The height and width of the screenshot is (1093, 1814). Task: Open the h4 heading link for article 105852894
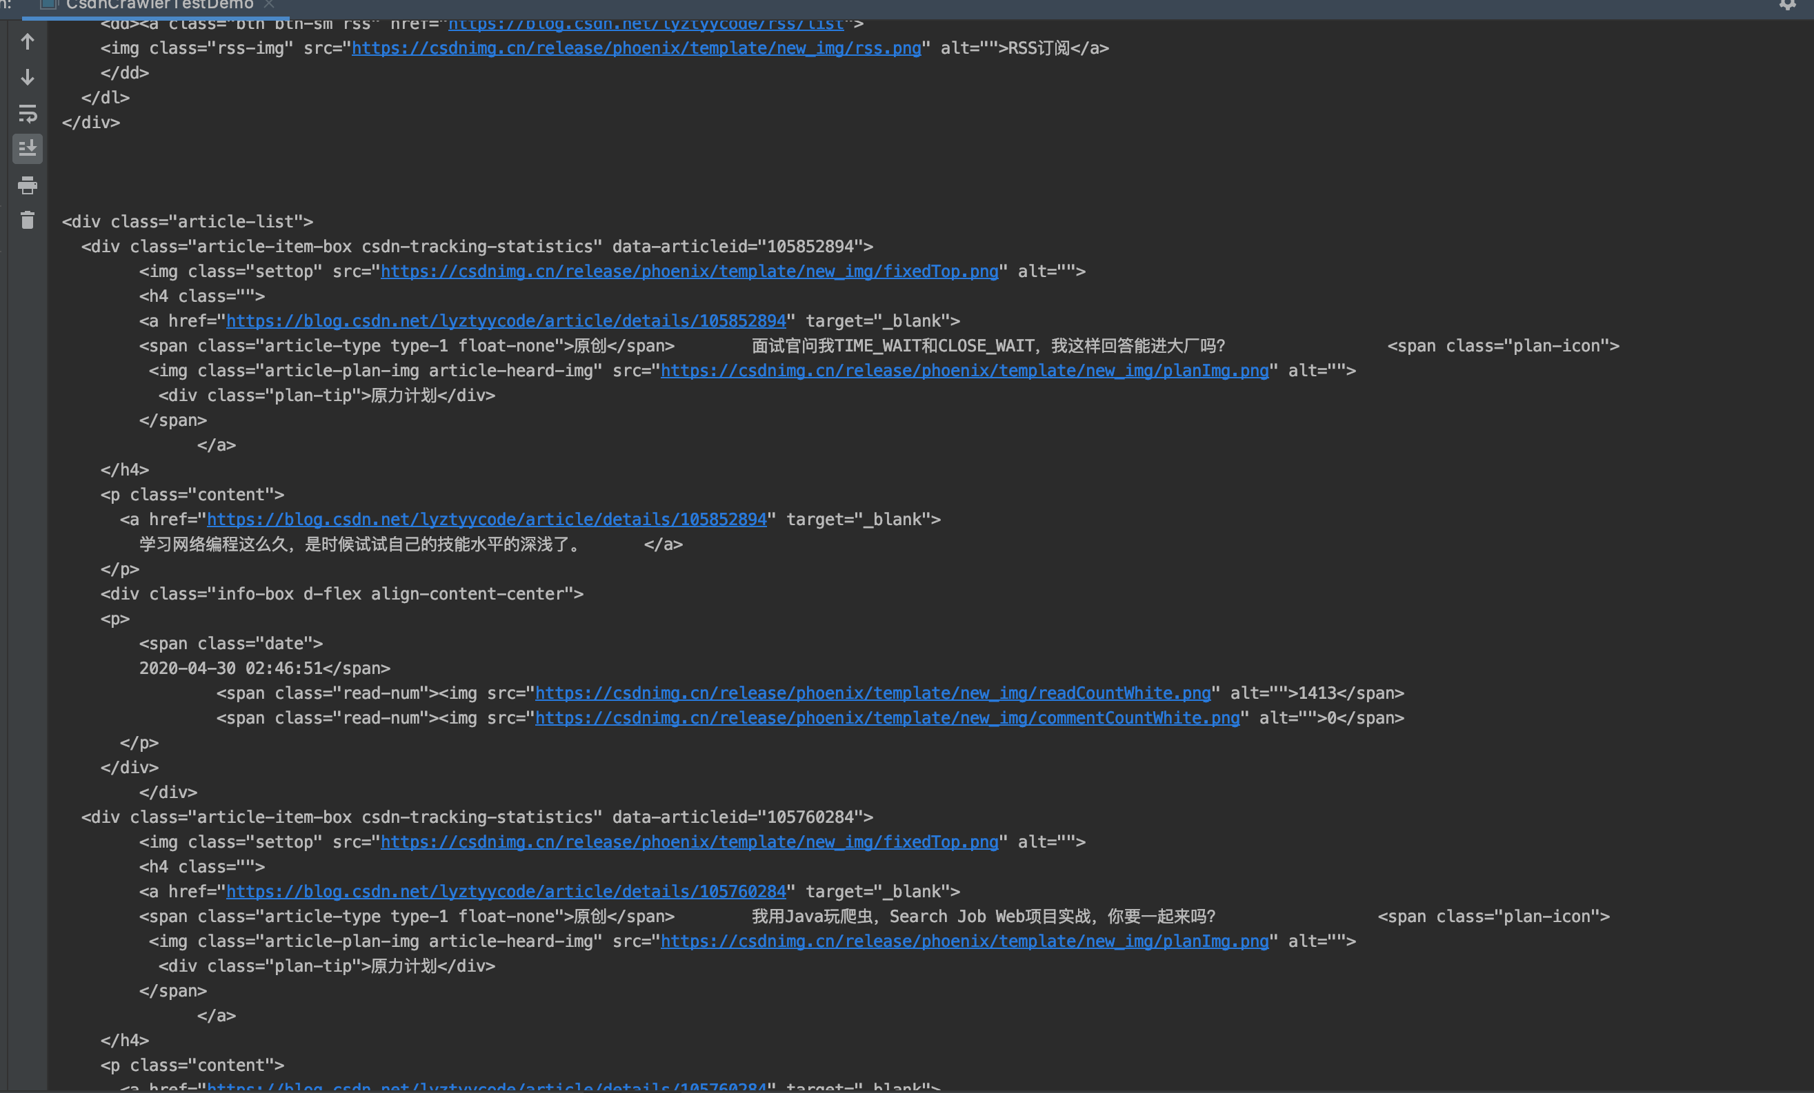pos(506,321)
